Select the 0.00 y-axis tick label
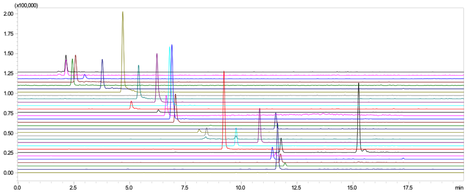 (8, 173)
